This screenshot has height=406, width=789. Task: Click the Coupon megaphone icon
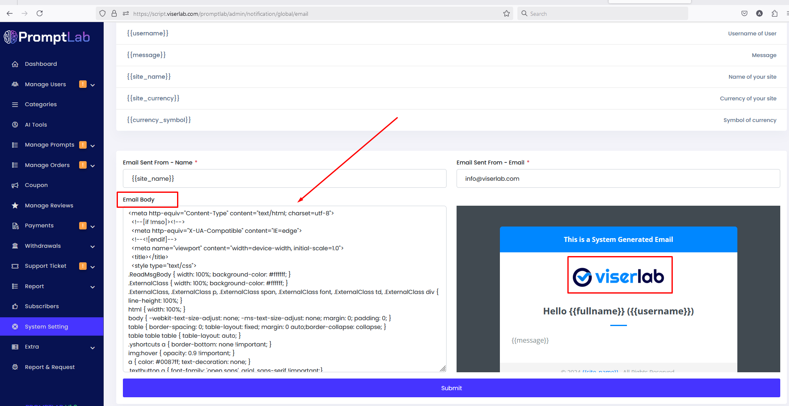click(15, 185)
